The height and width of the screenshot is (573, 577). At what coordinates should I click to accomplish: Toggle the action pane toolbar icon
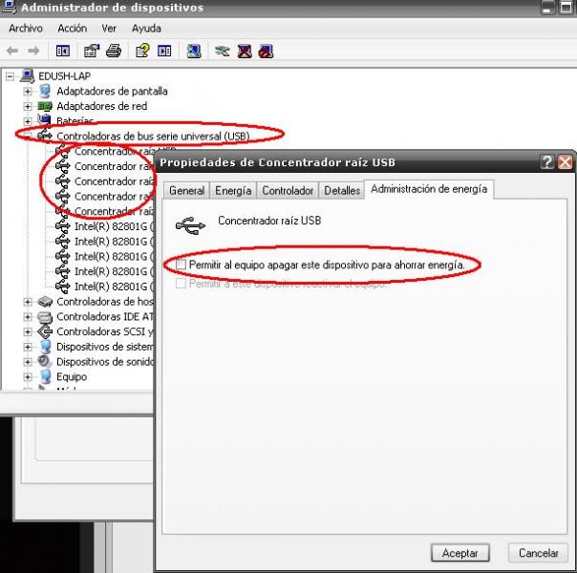pyautogui.click(x=164, y=51)
